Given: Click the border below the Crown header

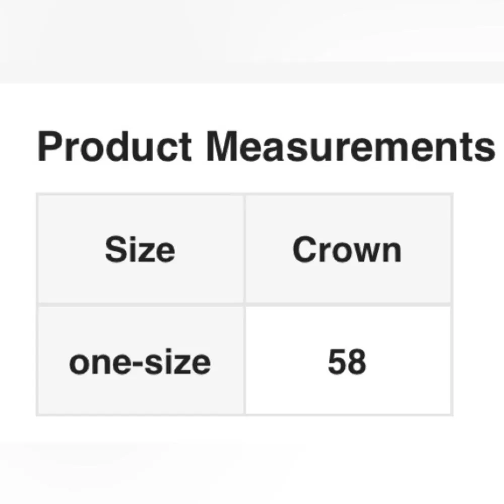Looking at the screenshot, I should tap(347, 304).
